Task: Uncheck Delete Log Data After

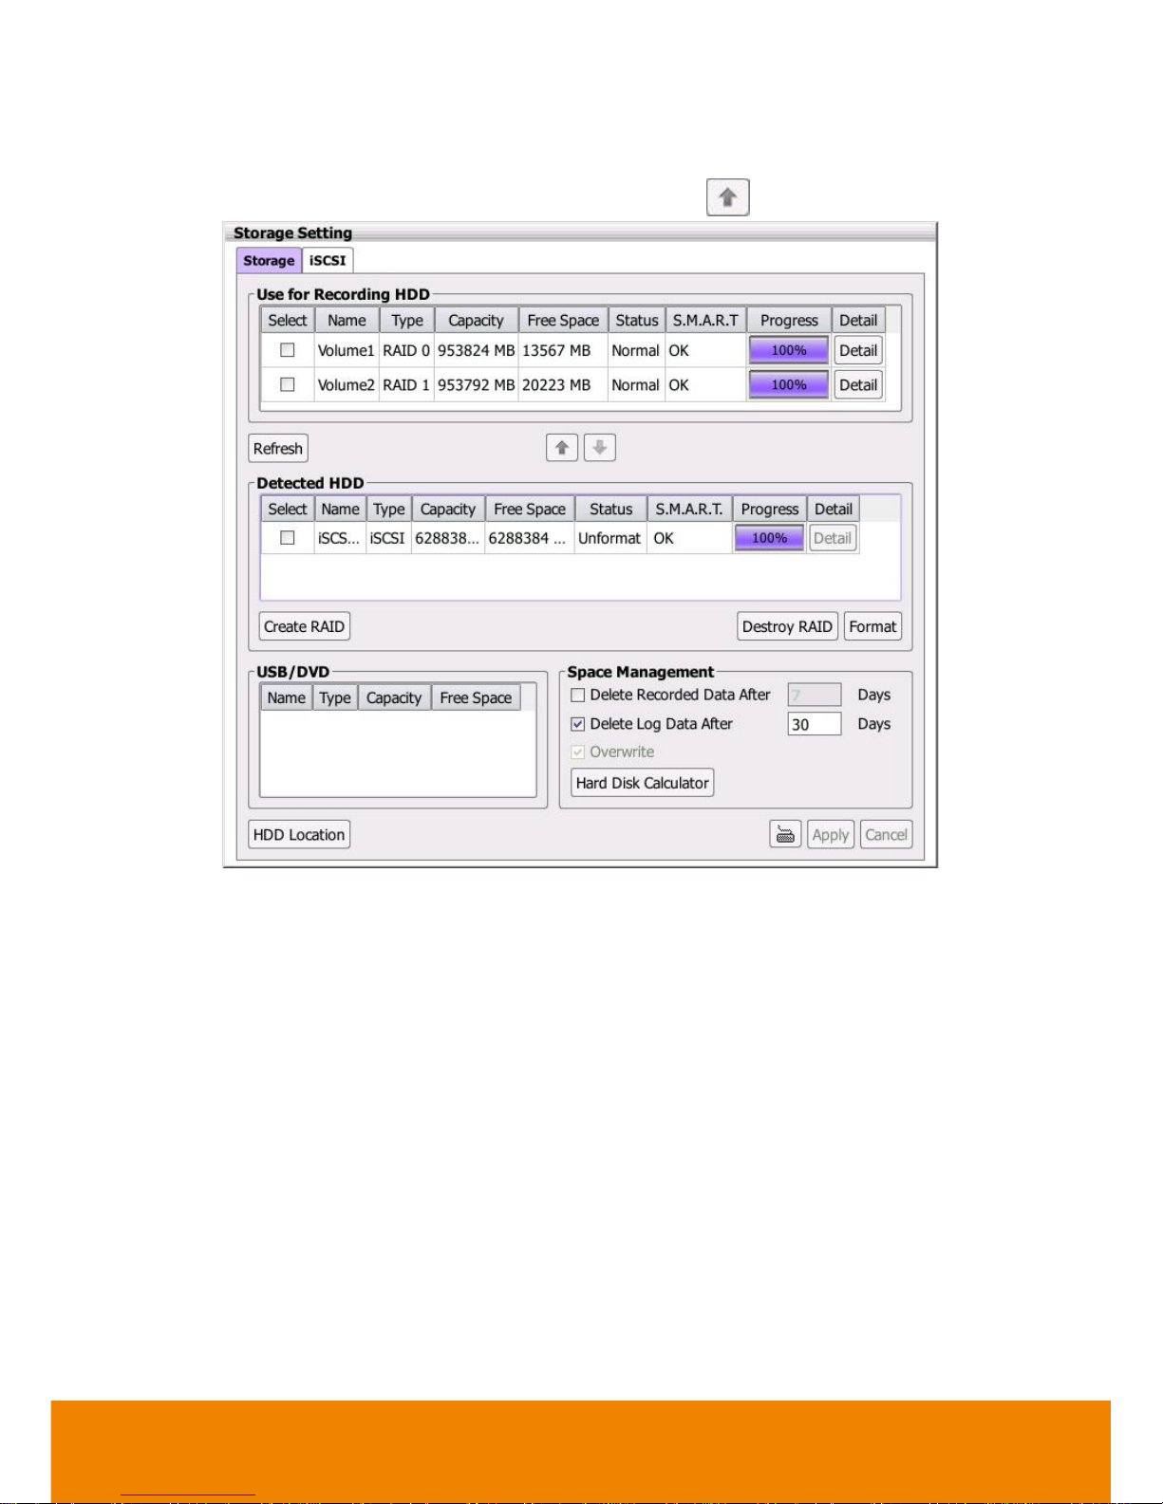Action: click(x=577, y=724)
